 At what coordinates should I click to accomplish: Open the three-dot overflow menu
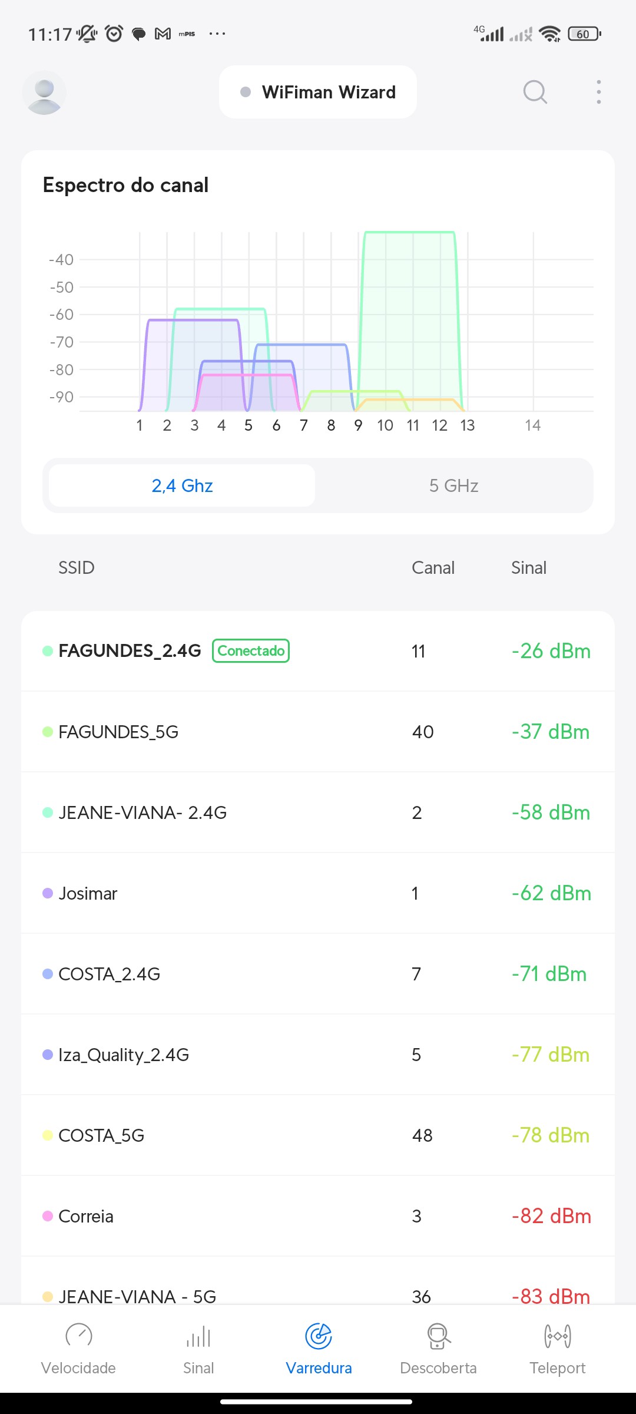pos(598,92)
